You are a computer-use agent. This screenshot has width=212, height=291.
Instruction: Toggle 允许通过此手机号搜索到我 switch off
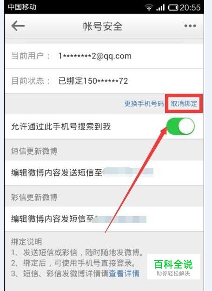(x=181, y=126)
